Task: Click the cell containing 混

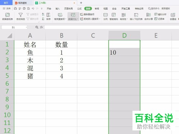Action: pyautogui.click(x=30, y=68)
